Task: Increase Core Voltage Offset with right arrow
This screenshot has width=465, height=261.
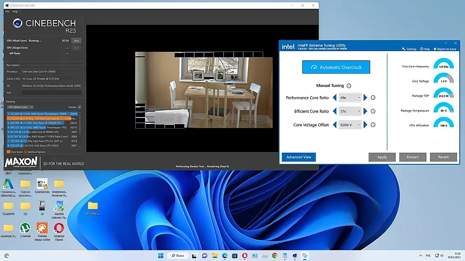Action: point(365,125)
